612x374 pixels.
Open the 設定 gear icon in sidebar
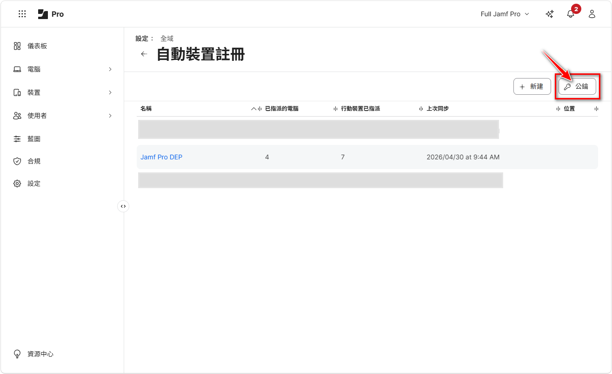[x=17, y=183]
